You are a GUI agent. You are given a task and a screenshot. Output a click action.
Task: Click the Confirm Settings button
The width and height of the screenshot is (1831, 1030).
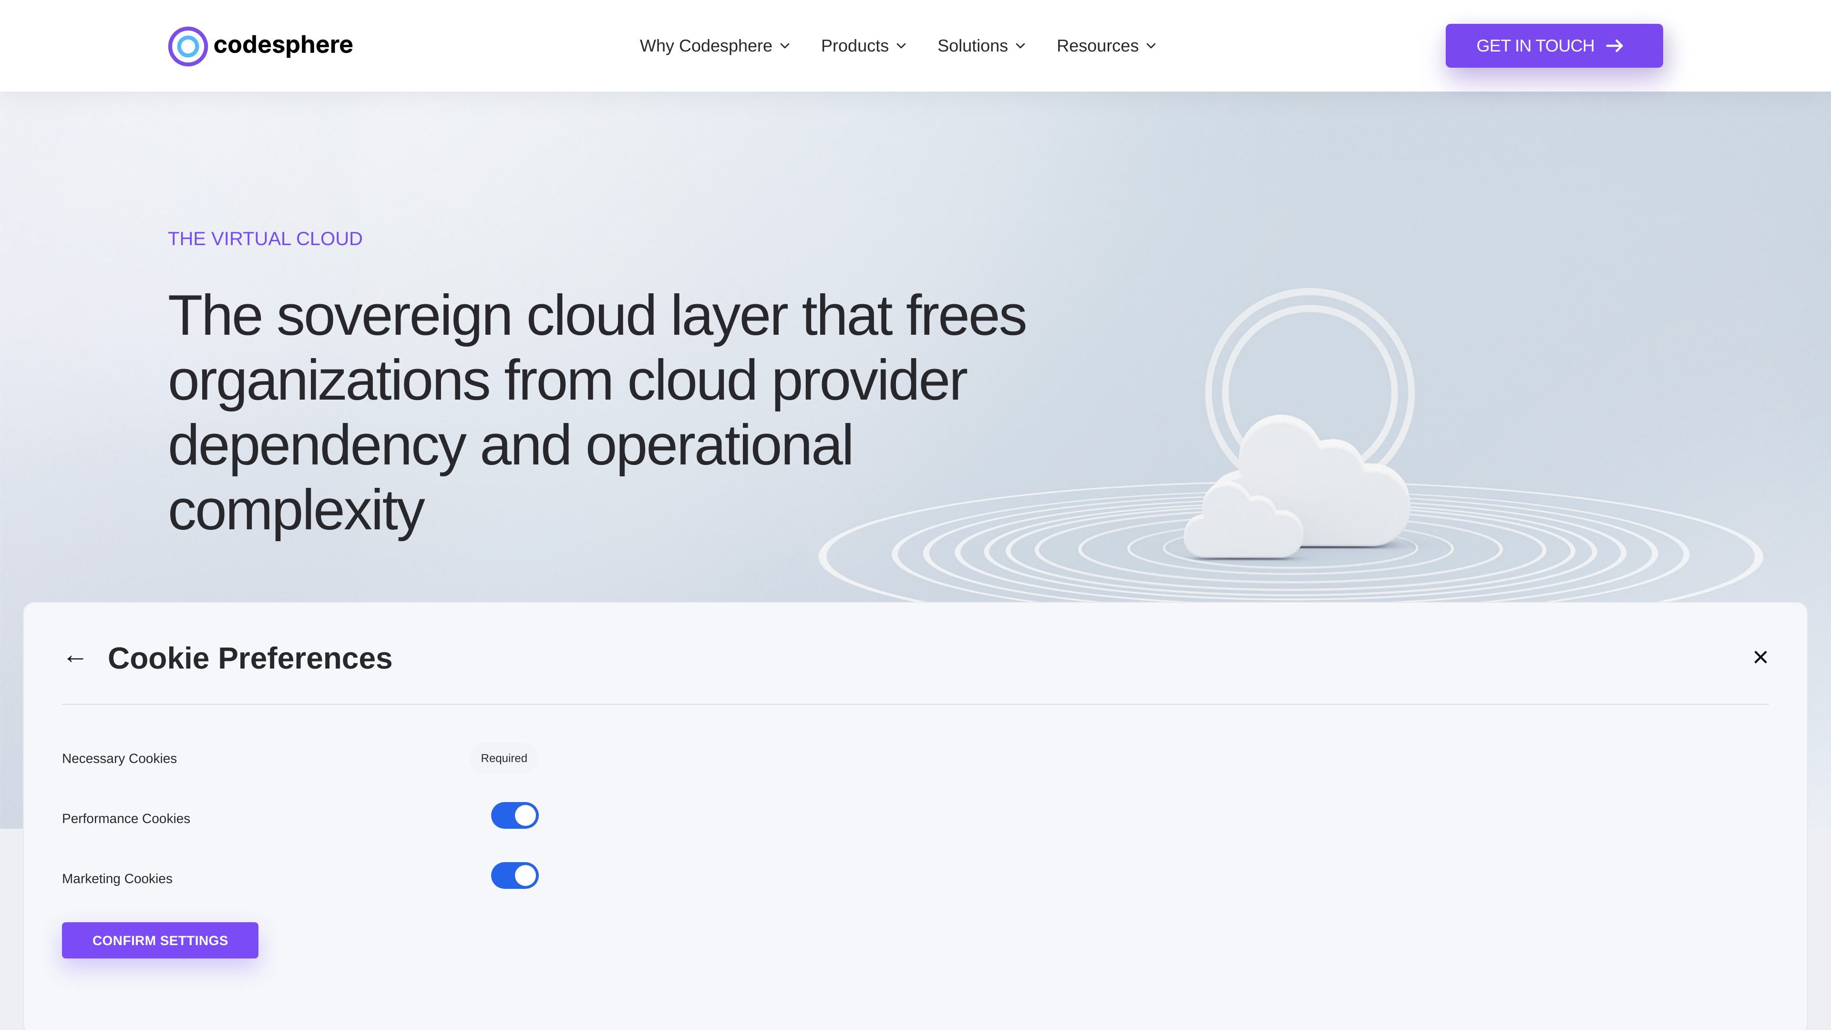pos(160,940)
